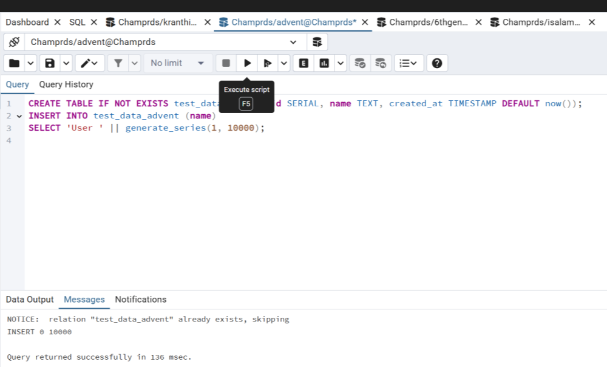Click the 'TIMESTAMP' keyword on line 1

pyautogui.click(x=472, y=104)
